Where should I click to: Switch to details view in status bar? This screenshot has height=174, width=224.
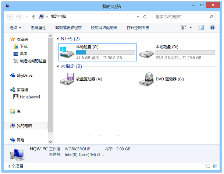pos(208,166)
